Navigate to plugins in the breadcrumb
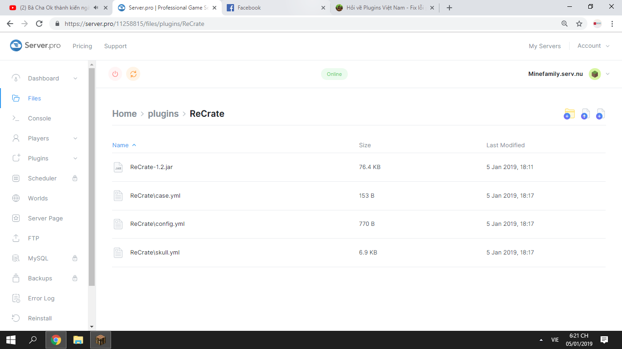This screenshot has height=349, width=622. coord(163,114)
